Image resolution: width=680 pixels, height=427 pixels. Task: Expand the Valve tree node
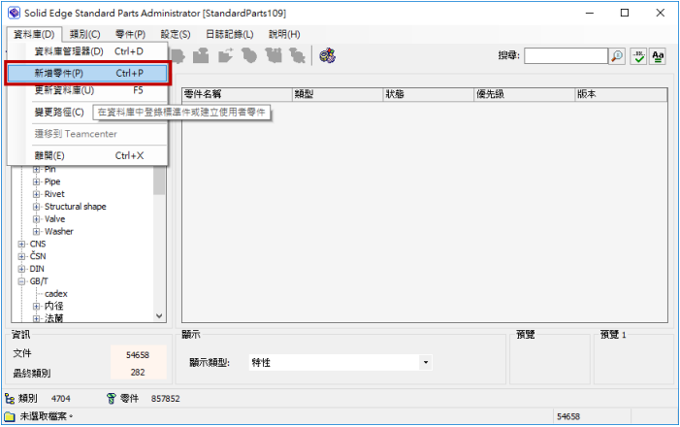[x=37, y=219]
